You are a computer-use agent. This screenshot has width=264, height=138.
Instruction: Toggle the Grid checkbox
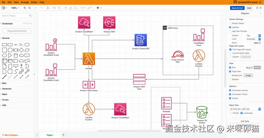coord(230,68)
